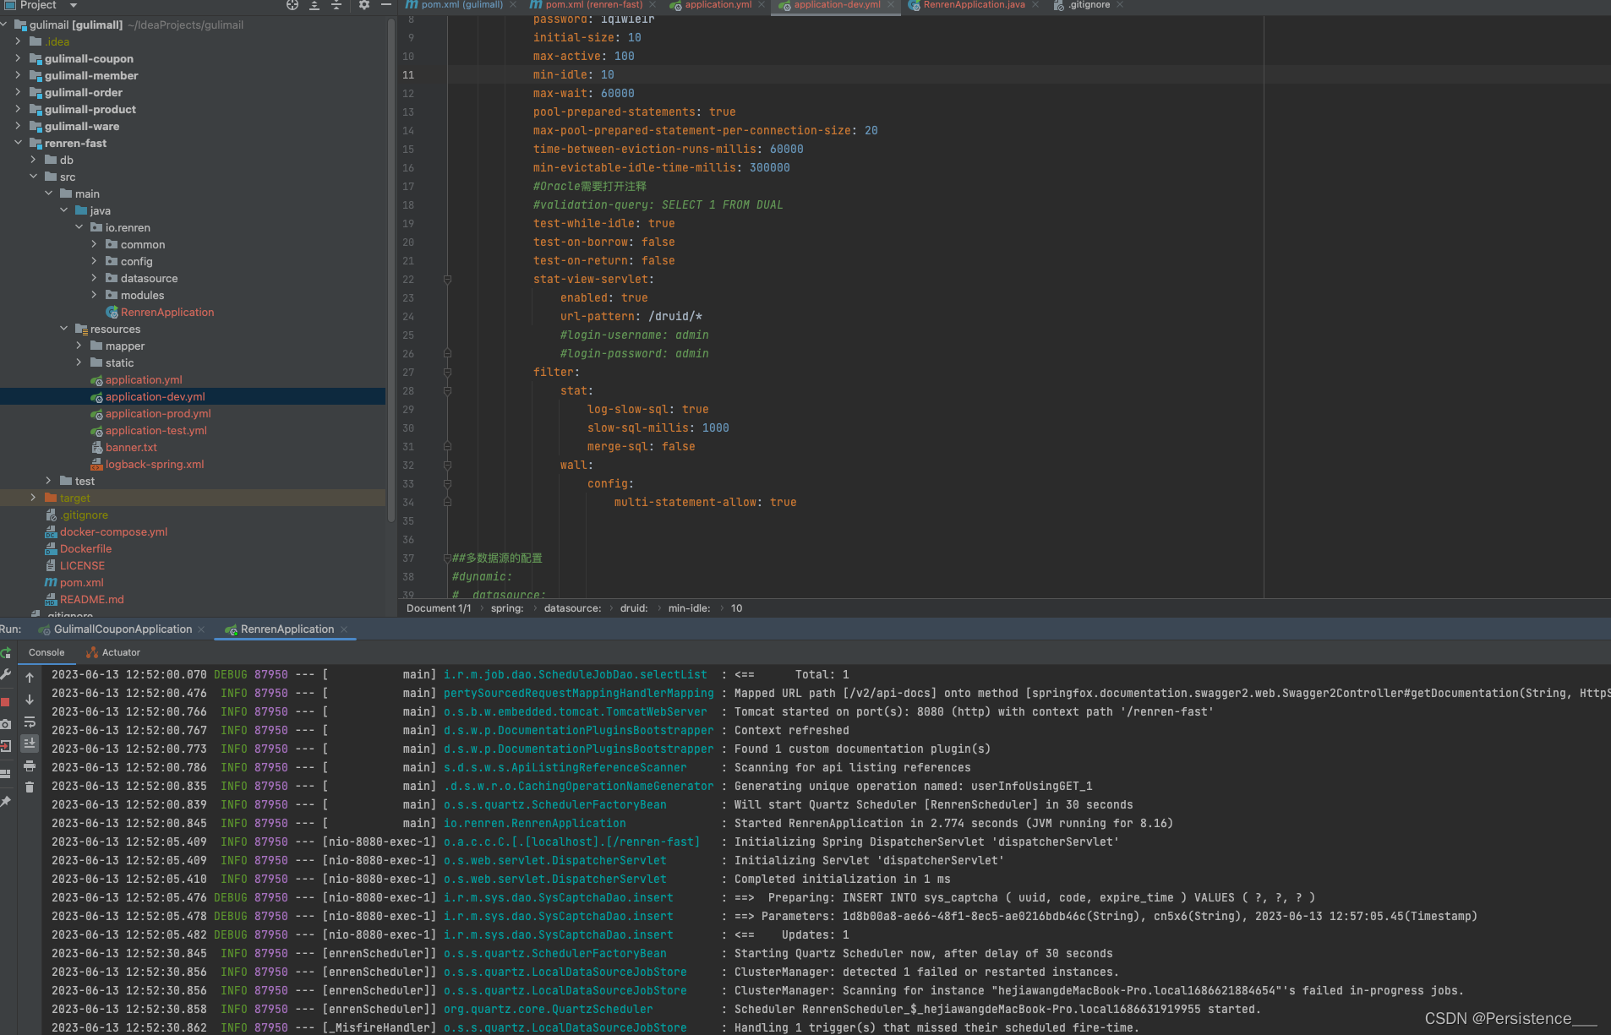
Task: Click the print icon in console toolbar
Action: pyautogui.click(x=30, y=765)
